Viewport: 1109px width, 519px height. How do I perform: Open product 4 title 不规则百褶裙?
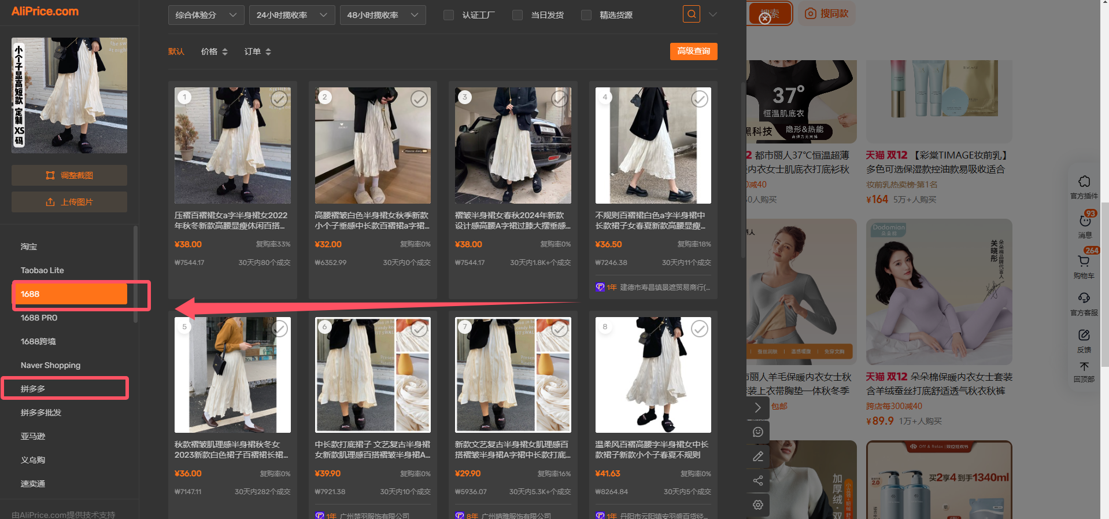[652, 220]
